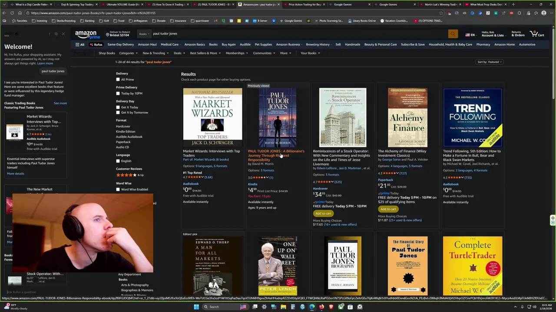Open the EN language selector

[470, 35]
